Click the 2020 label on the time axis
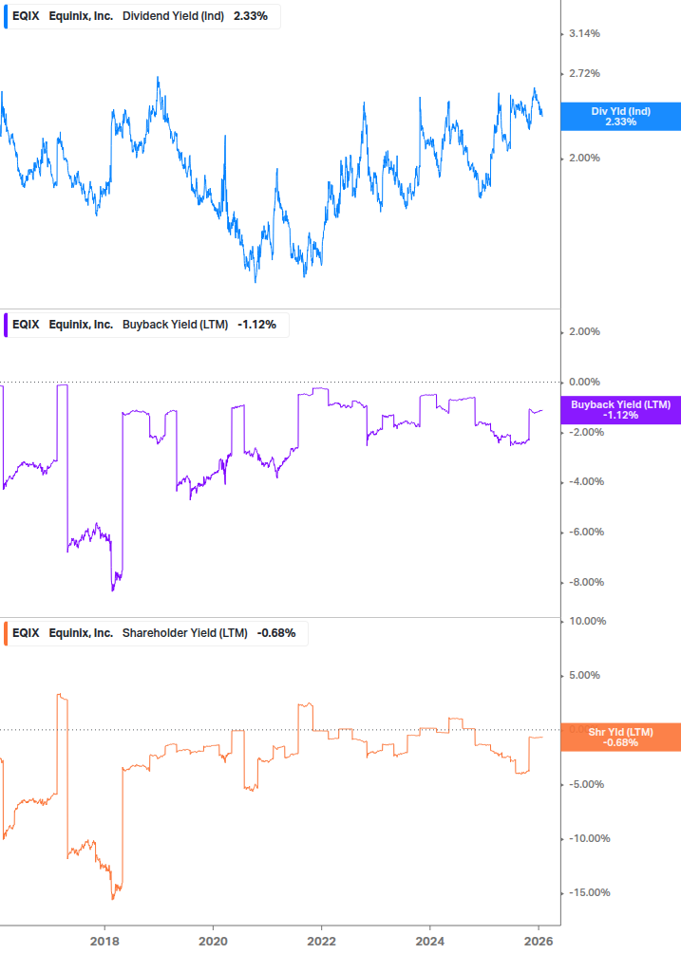681x954 pixels. pyautogui.click(x=213, y=942)
